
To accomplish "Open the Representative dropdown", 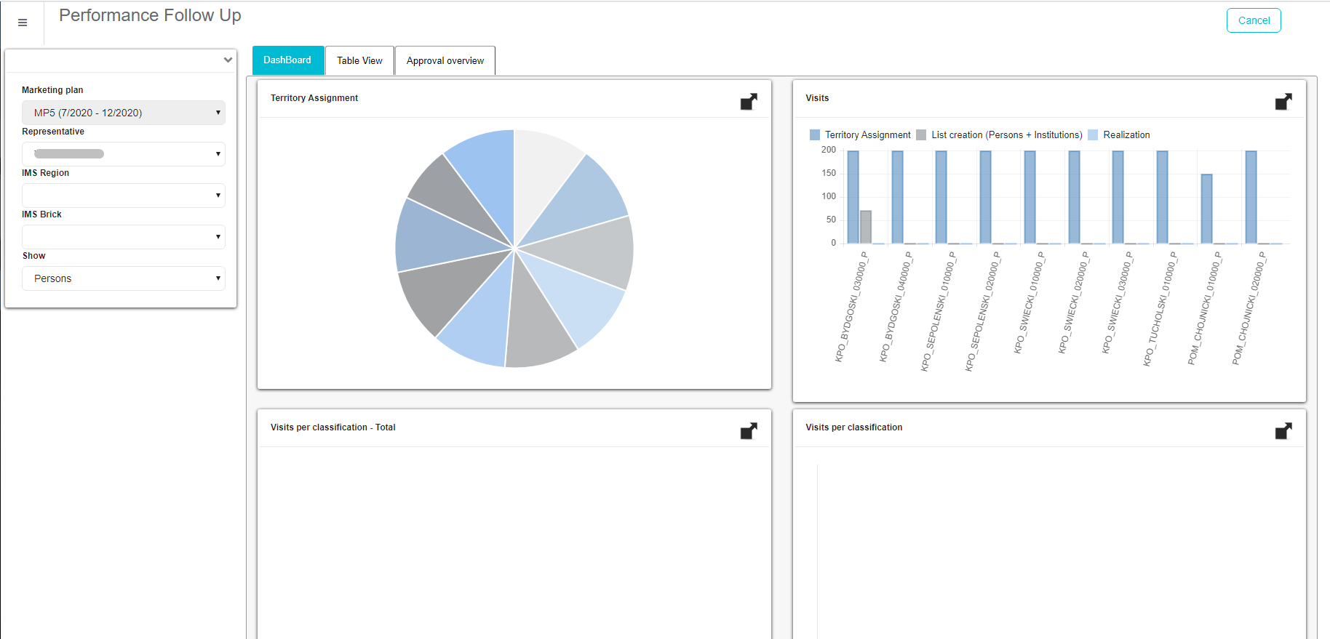I will click(x=124, y=154).
